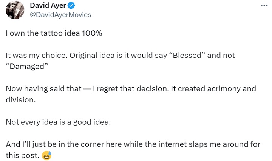The width and height of the screenshot is (272, 161).
Task: Click the line "Not every idea is a good idea."
Action: point(58,122)
